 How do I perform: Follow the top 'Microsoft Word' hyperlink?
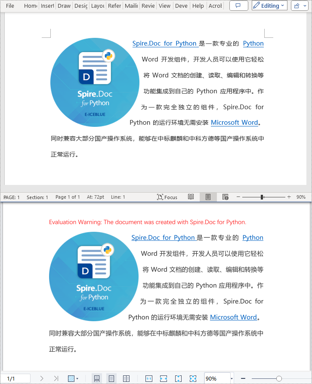pos(234,123)
